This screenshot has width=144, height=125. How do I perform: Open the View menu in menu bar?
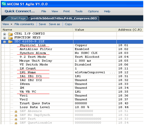click(x=55, y=11)
